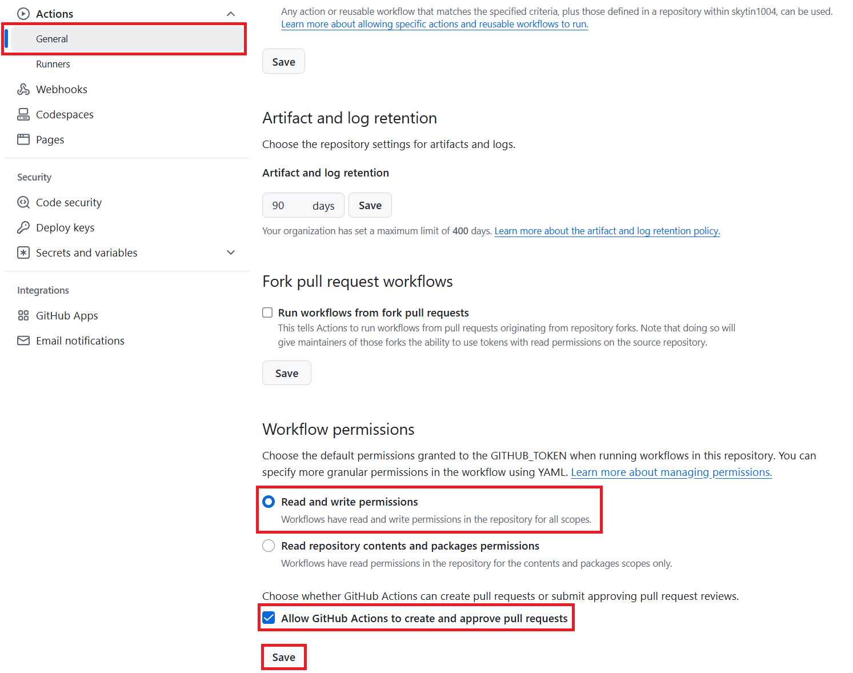The image size is (853, 673).
Task: Click the Codespaces icon
Action: pos(23,114)
